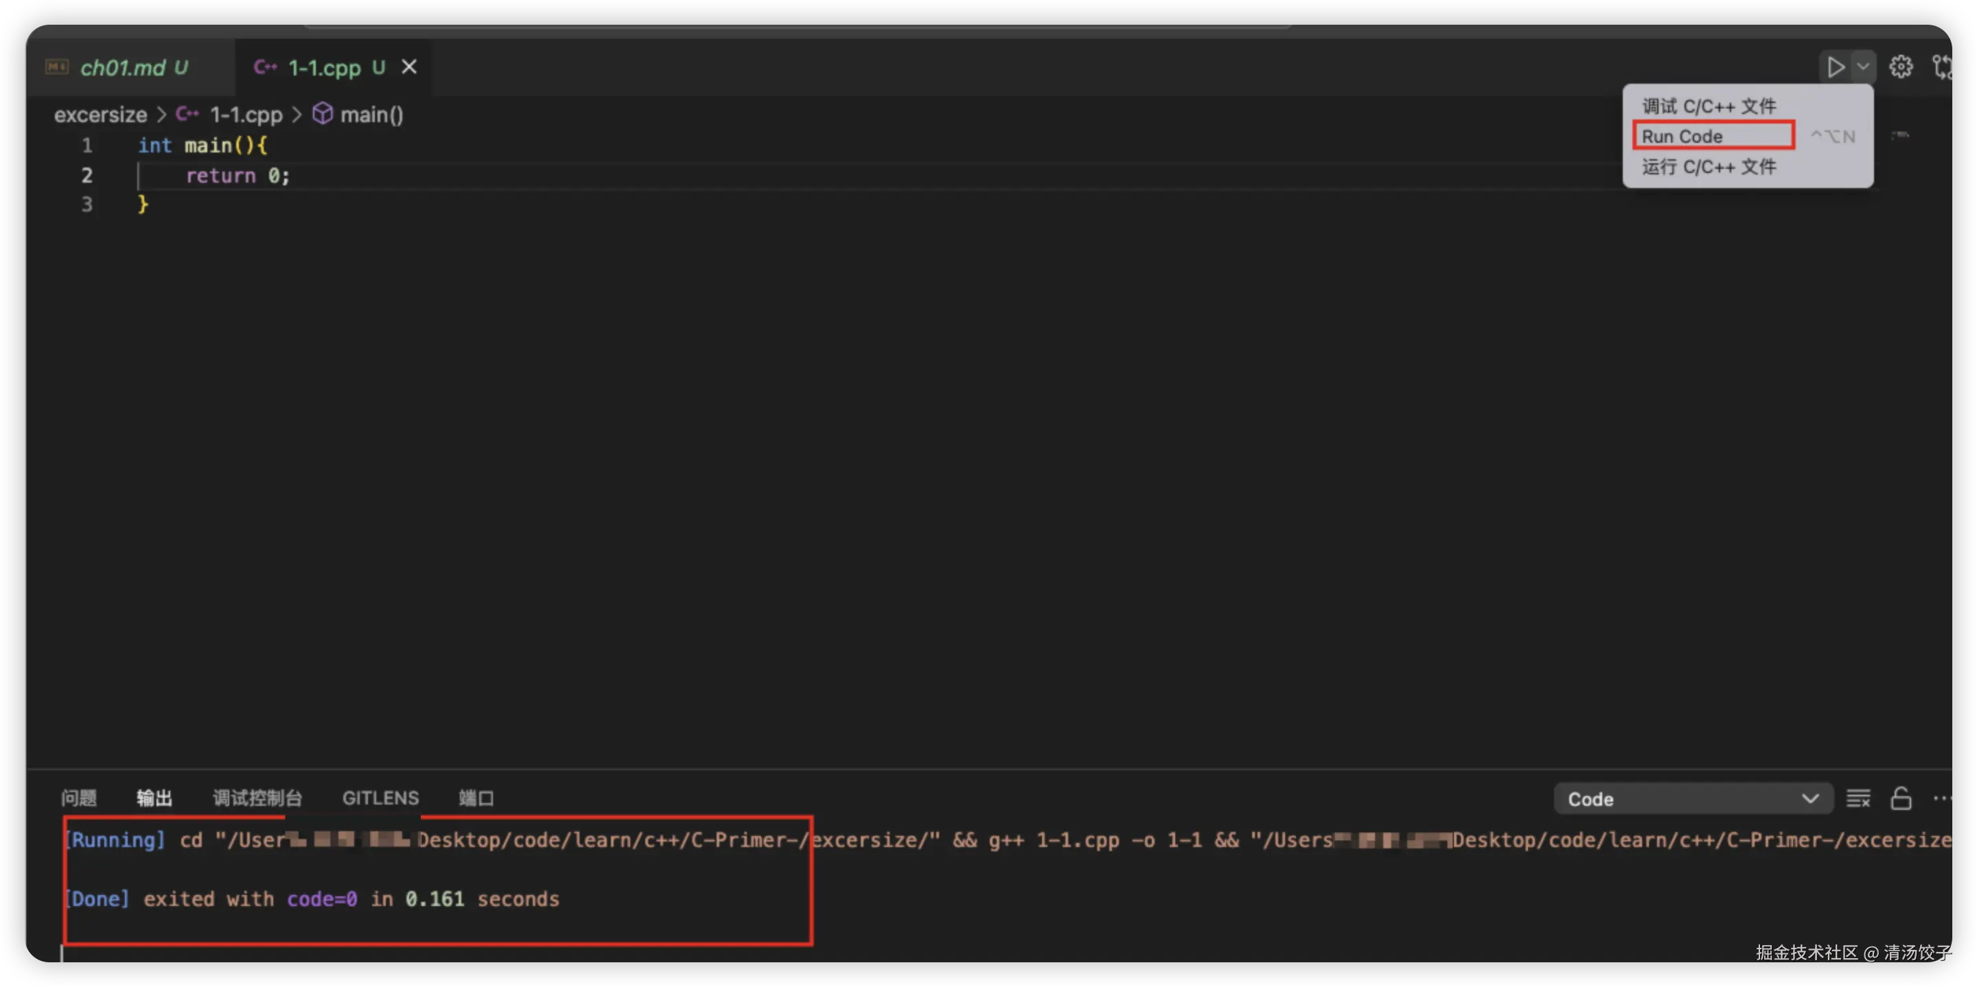
Task: Toggle the output scroll lock icon
Action: 1900,799
